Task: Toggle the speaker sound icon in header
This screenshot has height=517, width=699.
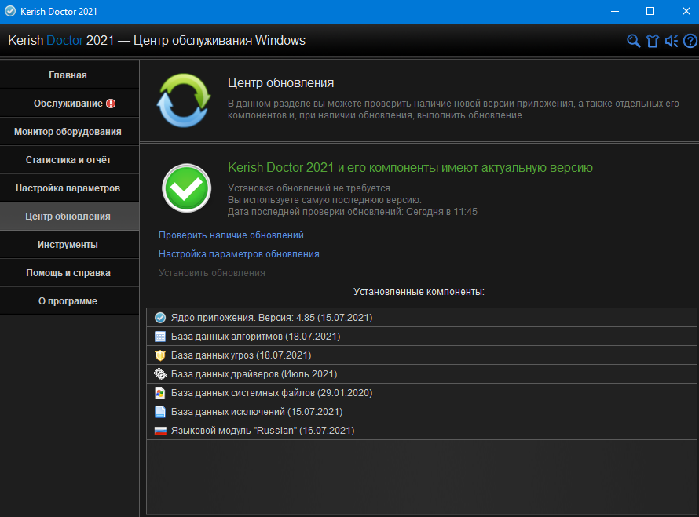Action: tap(672, 41)
